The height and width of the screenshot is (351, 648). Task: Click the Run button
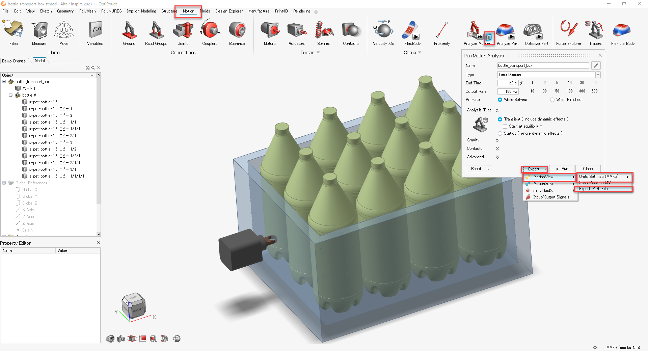point(562,169)
